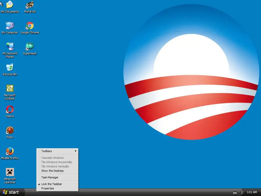Launch Task Manager from the context menu
The width and height of the screenshot is (261, 196).
57,177
